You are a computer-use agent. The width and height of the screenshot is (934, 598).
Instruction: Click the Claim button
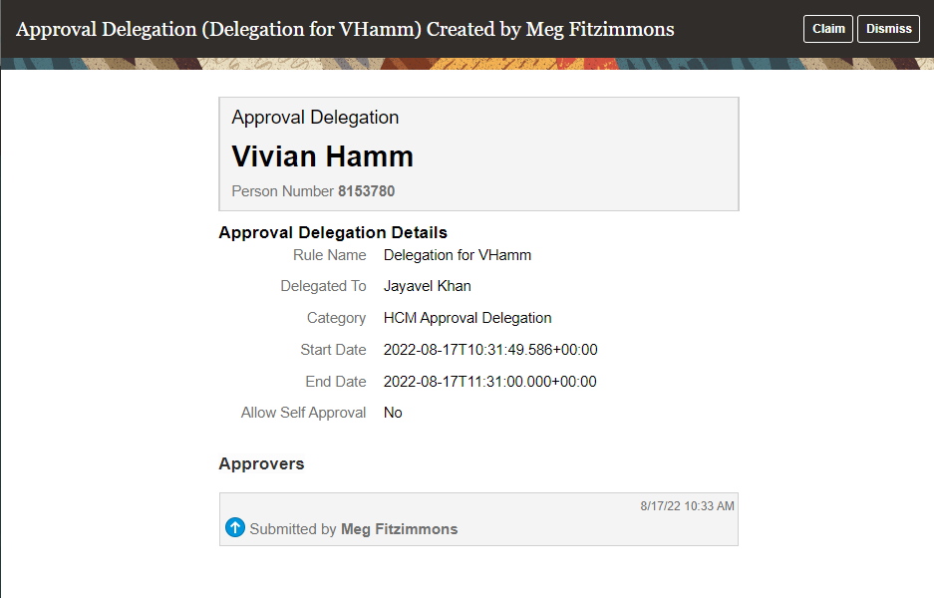[828, 29]
